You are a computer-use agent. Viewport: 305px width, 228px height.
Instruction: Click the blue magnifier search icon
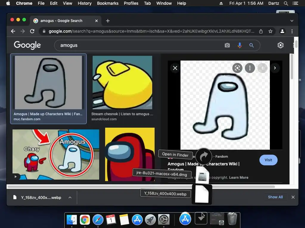pos(251,45)
